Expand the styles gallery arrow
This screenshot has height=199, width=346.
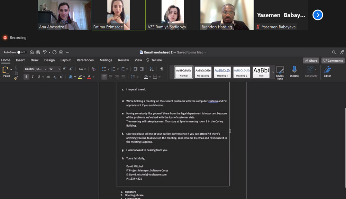pos(273,72)
